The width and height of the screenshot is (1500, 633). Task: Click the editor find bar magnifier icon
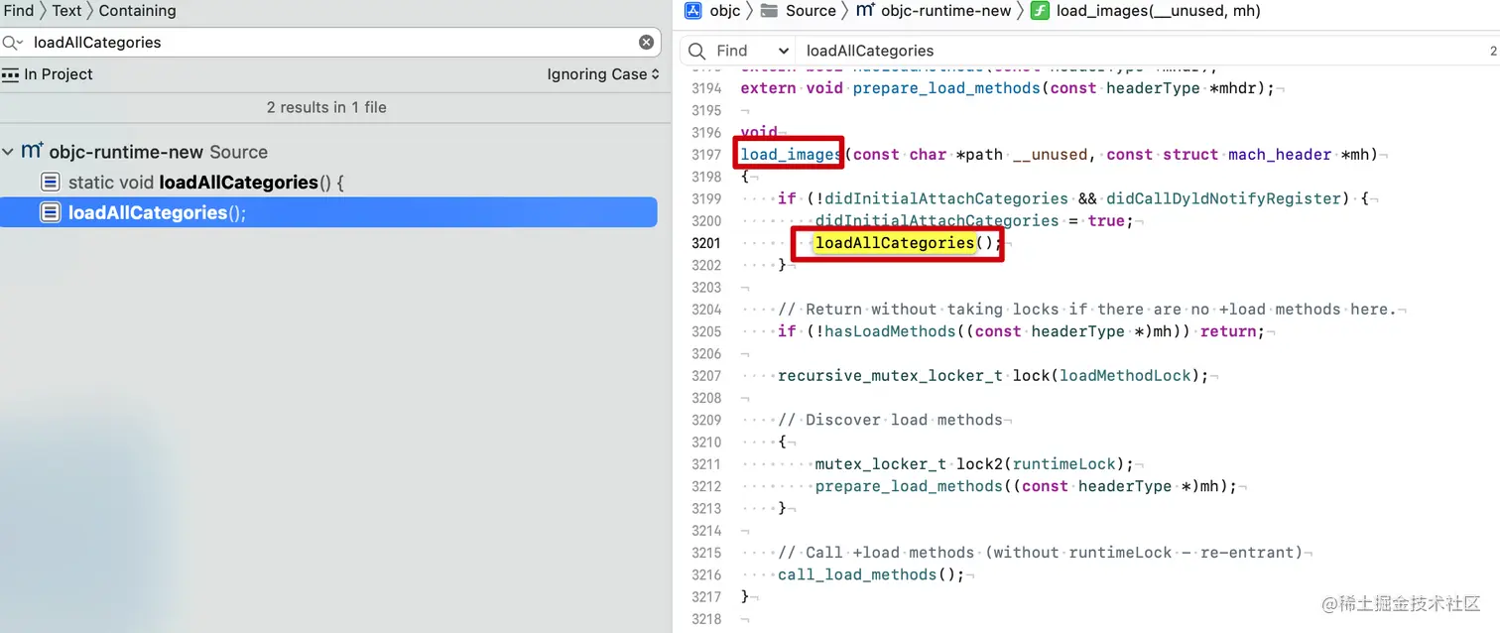697,51
